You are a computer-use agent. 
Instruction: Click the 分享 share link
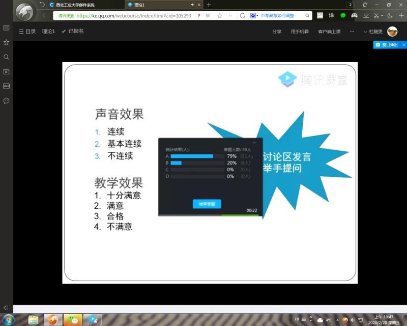(277, 32)
